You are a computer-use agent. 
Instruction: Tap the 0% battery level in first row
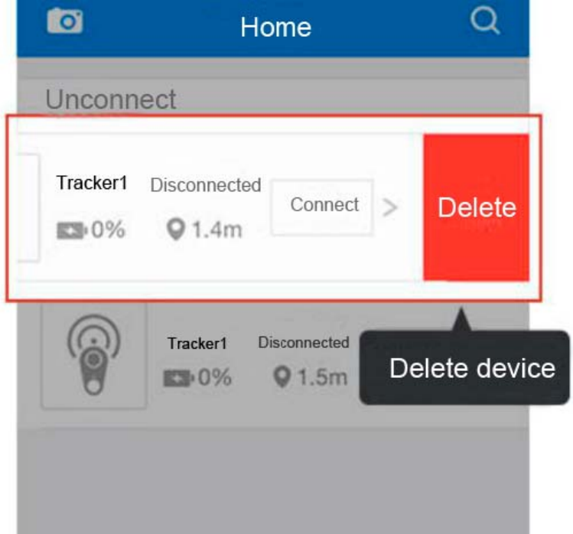pos(108,230)
